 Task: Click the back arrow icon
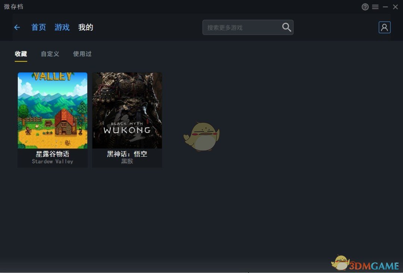[x=17, y=27]
